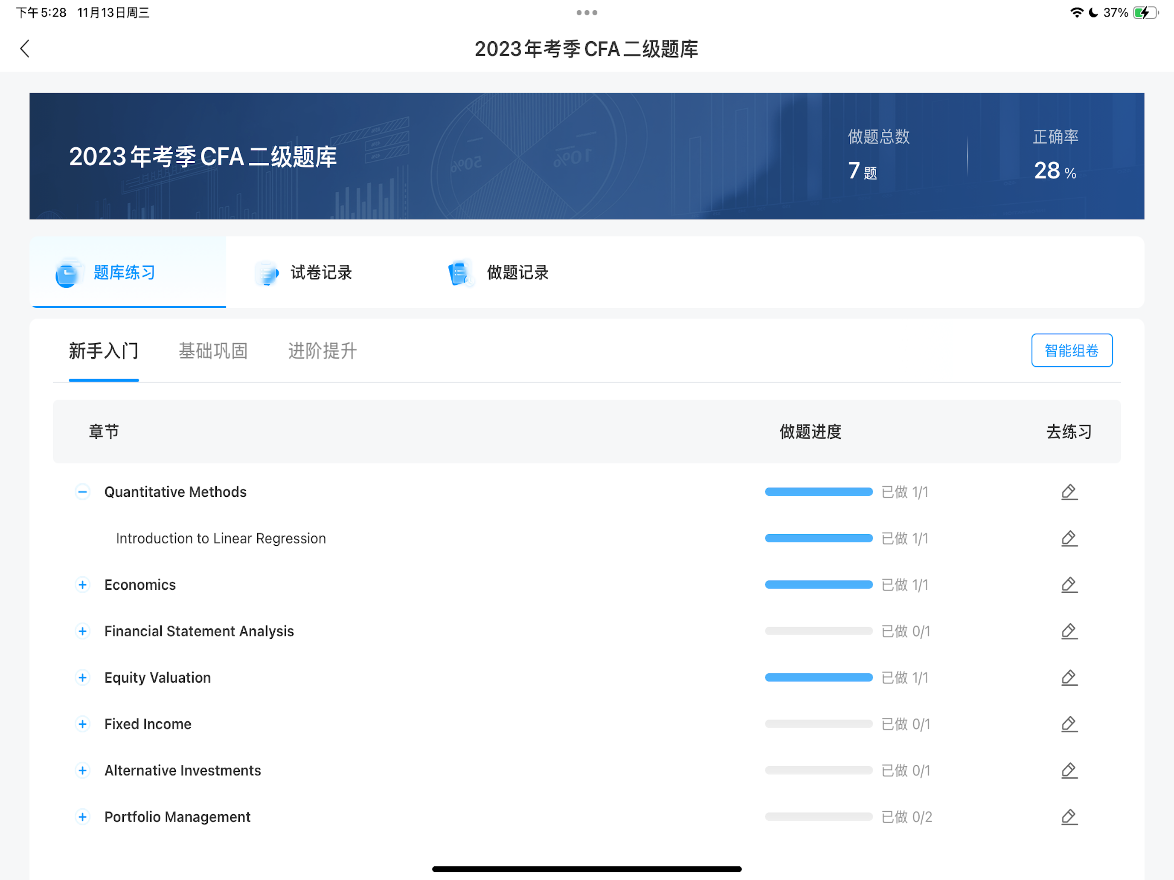Tap the back arrow icon
Image resolution: width=1174 pixels, height=880 pixels.
coord(25,49)
